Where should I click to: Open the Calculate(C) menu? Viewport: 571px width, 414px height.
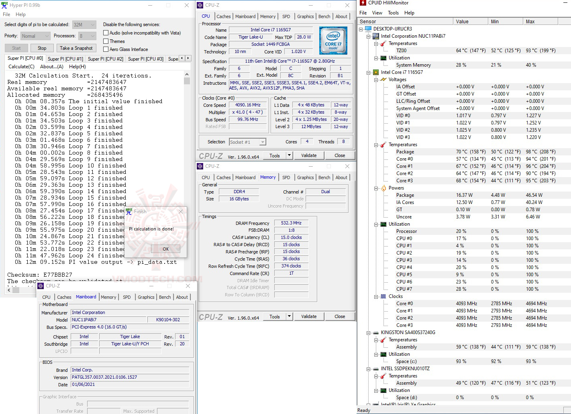21,67
